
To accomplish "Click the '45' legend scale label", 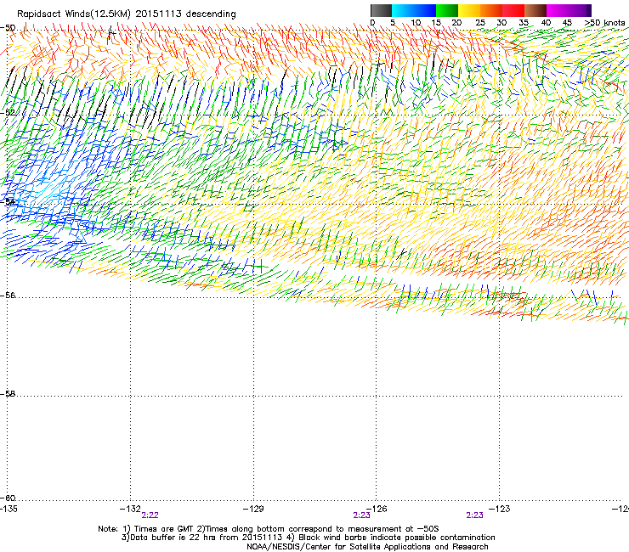I will tap(567, 23).
